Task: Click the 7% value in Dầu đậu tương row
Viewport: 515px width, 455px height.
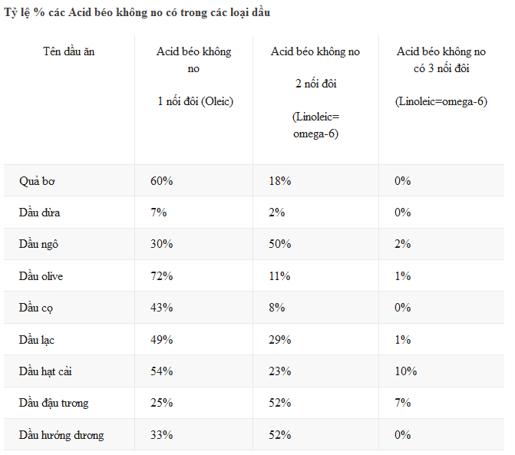Action: tap(403, 403)
